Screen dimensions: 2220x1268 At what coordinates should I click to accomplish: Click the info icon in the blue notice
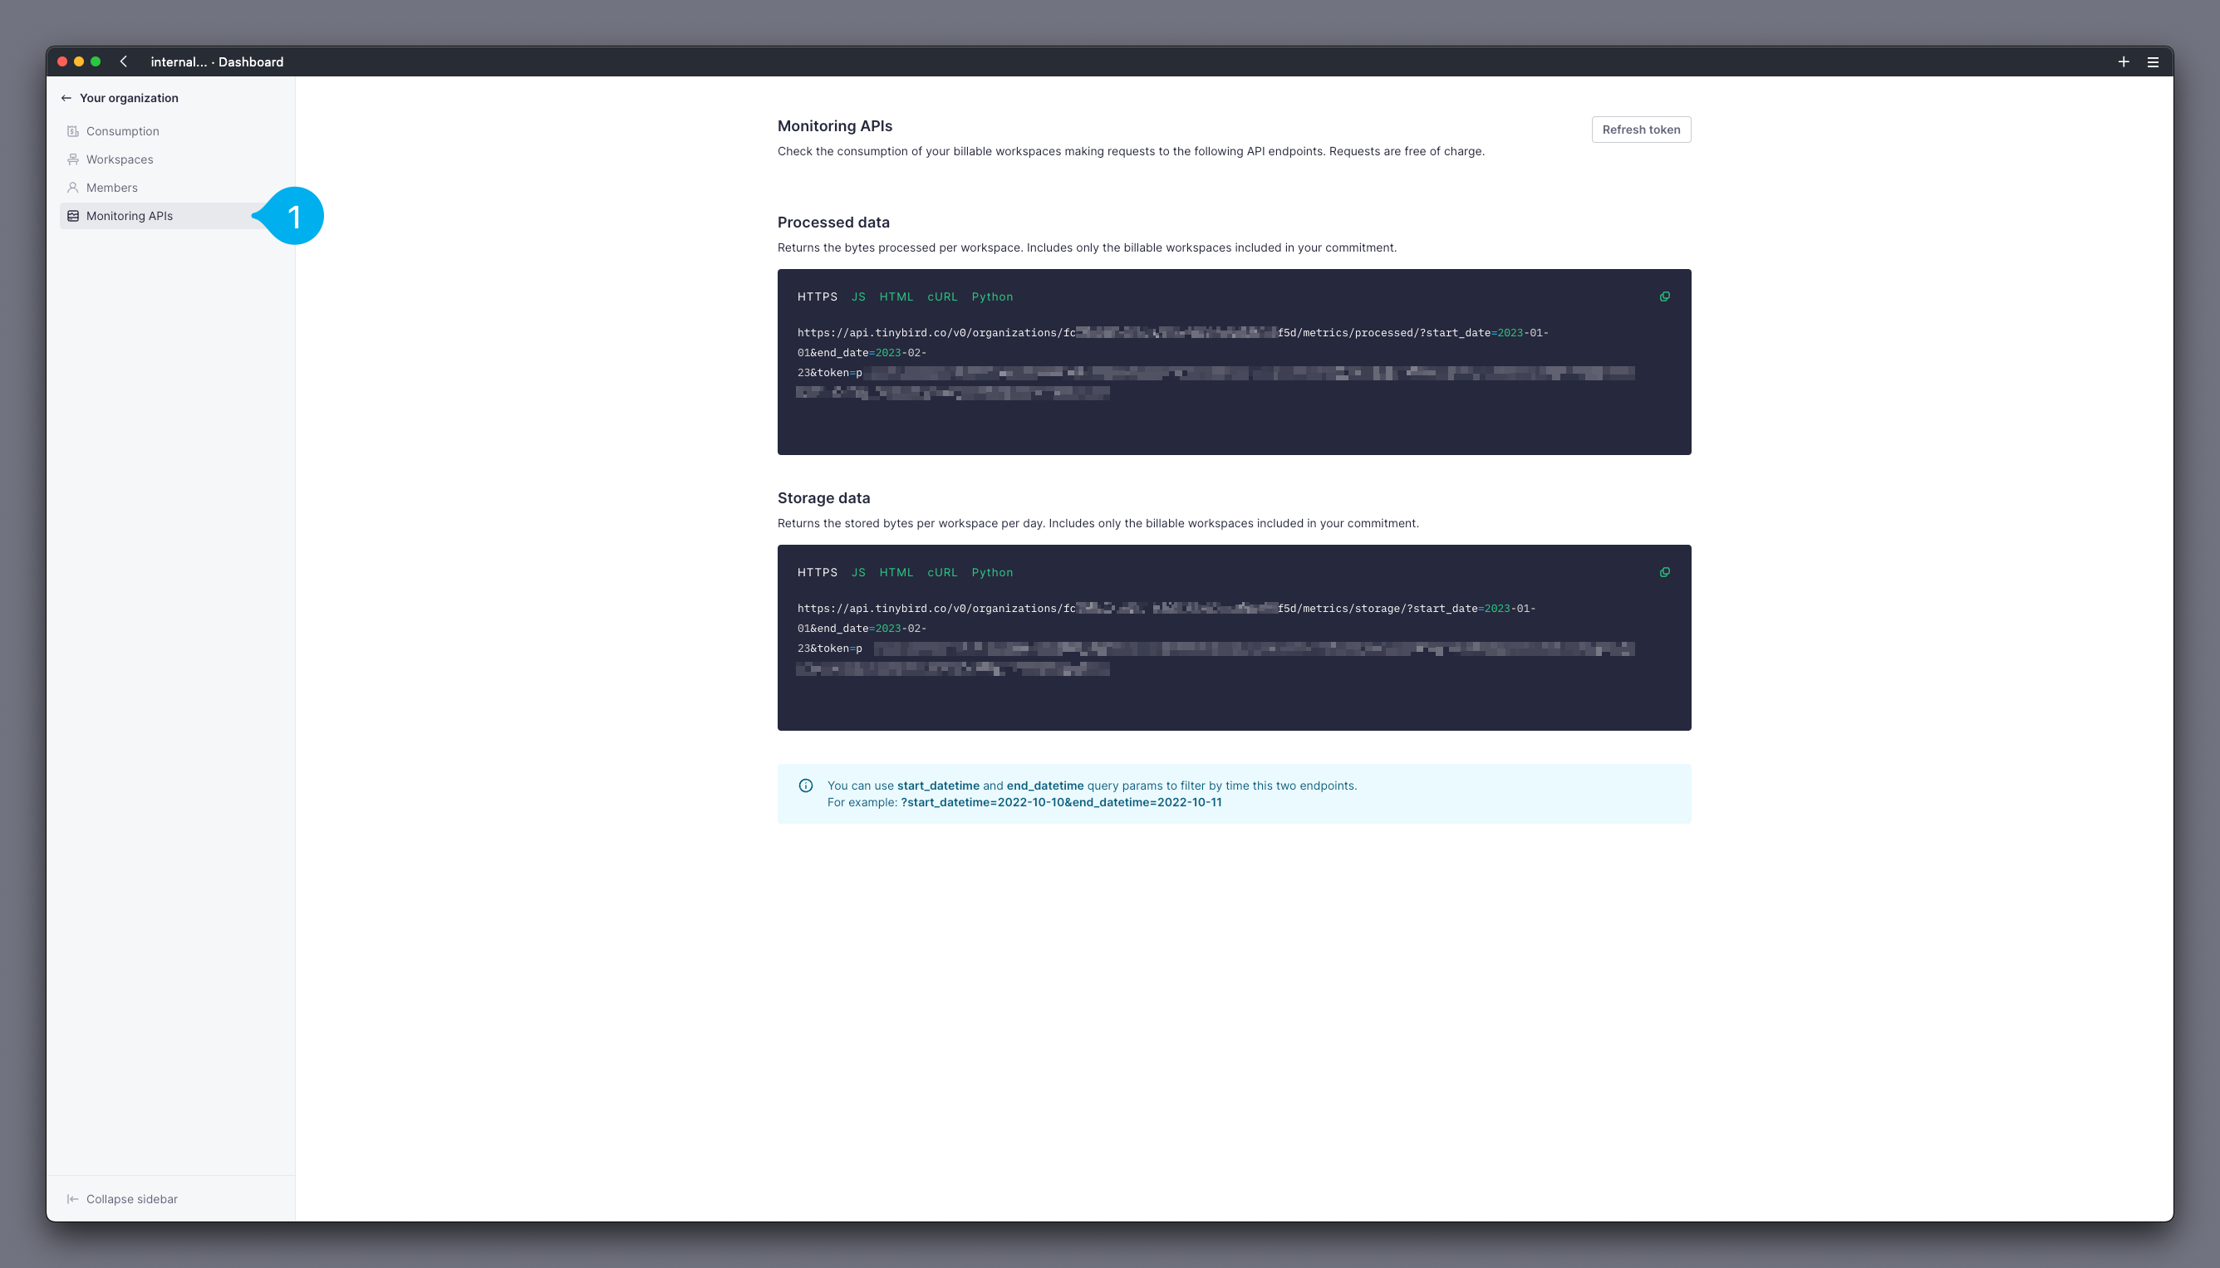point(806,786)
